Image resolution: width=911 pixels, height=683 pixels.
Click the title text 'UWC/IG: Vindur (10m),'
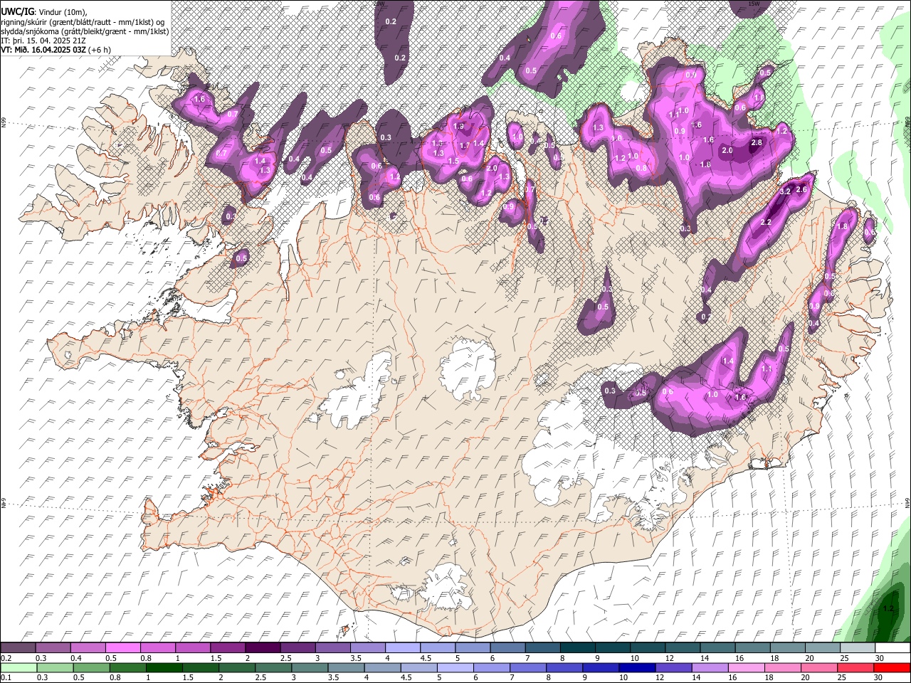pos(44,12)
